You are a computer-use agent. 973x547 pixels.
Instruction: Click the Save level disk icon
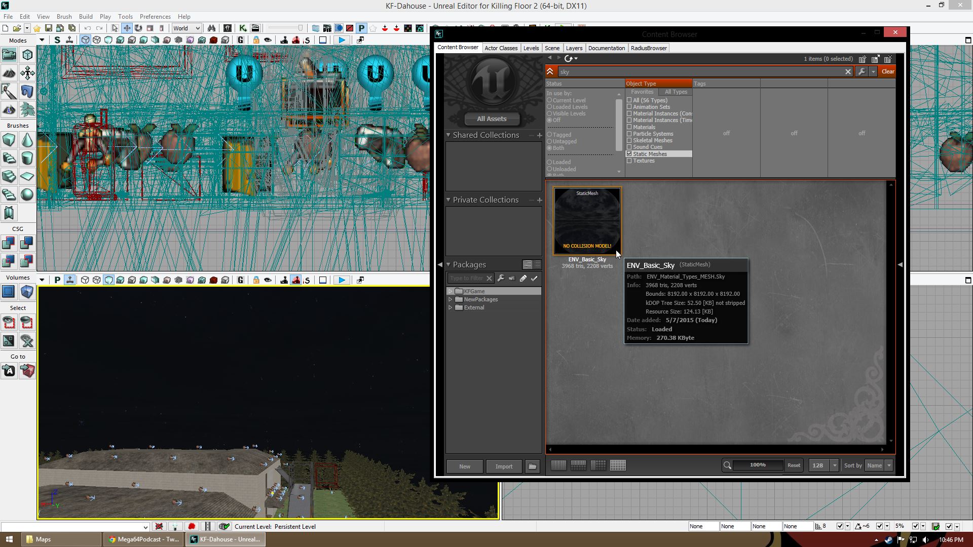point(49,28)
